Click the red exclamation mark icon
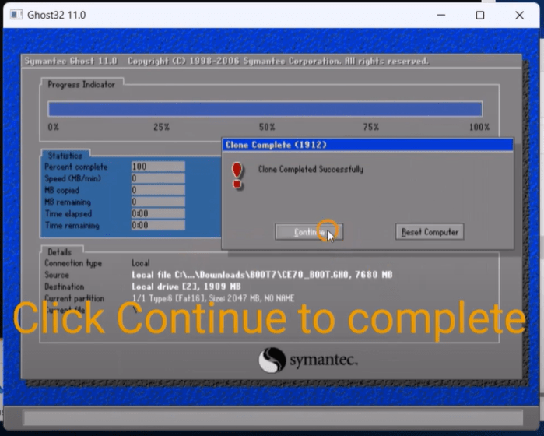This screenshot has width=544, height=436. pyautogui.click(x=237, y=174)
